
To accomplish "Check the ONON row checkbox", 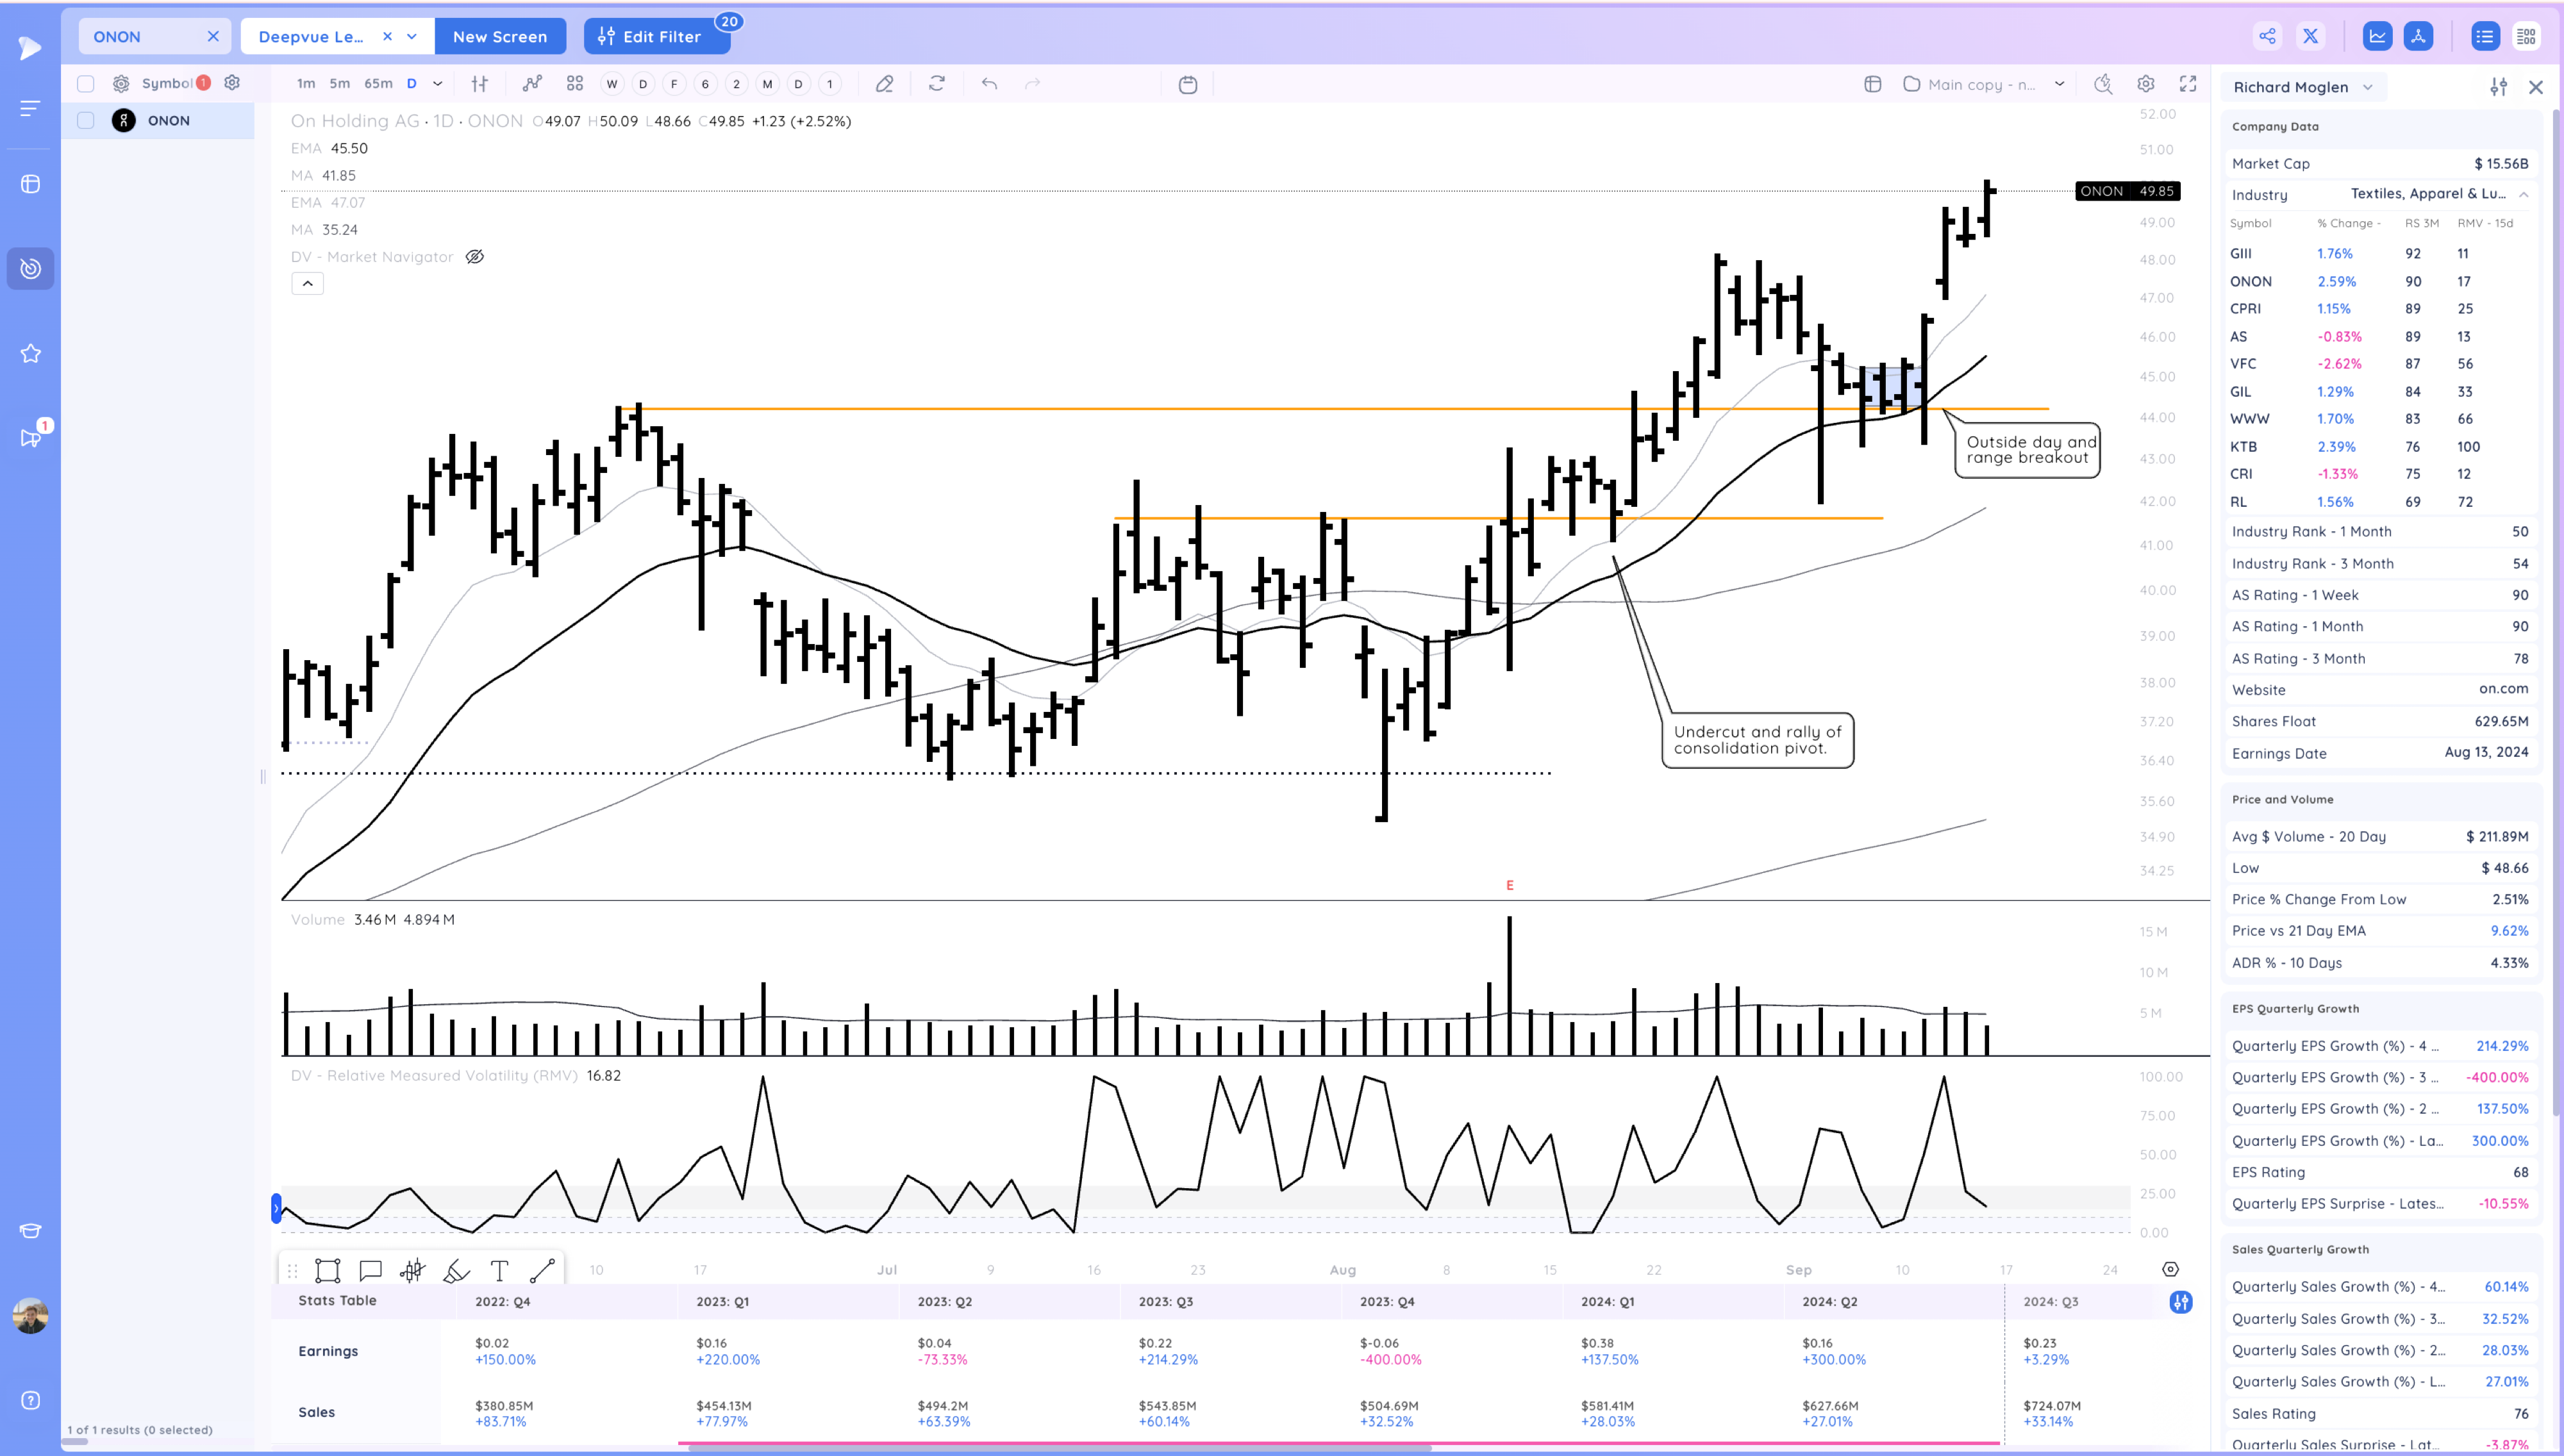I will pyautogui.click(x=86, y=121).
